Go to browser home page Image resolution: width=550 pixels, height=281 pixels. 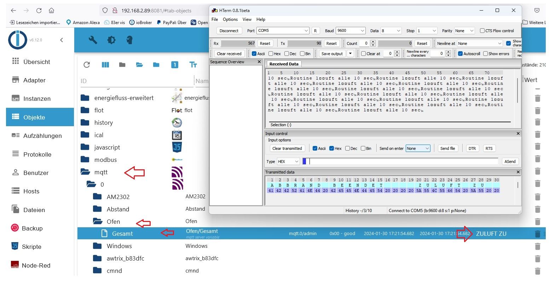(x=51, y=11)
